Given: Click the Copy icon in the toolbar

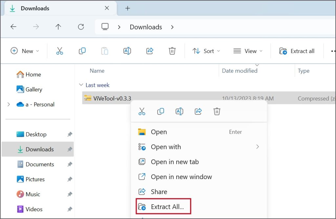Looking at the screenshot, I should [82, 51].
